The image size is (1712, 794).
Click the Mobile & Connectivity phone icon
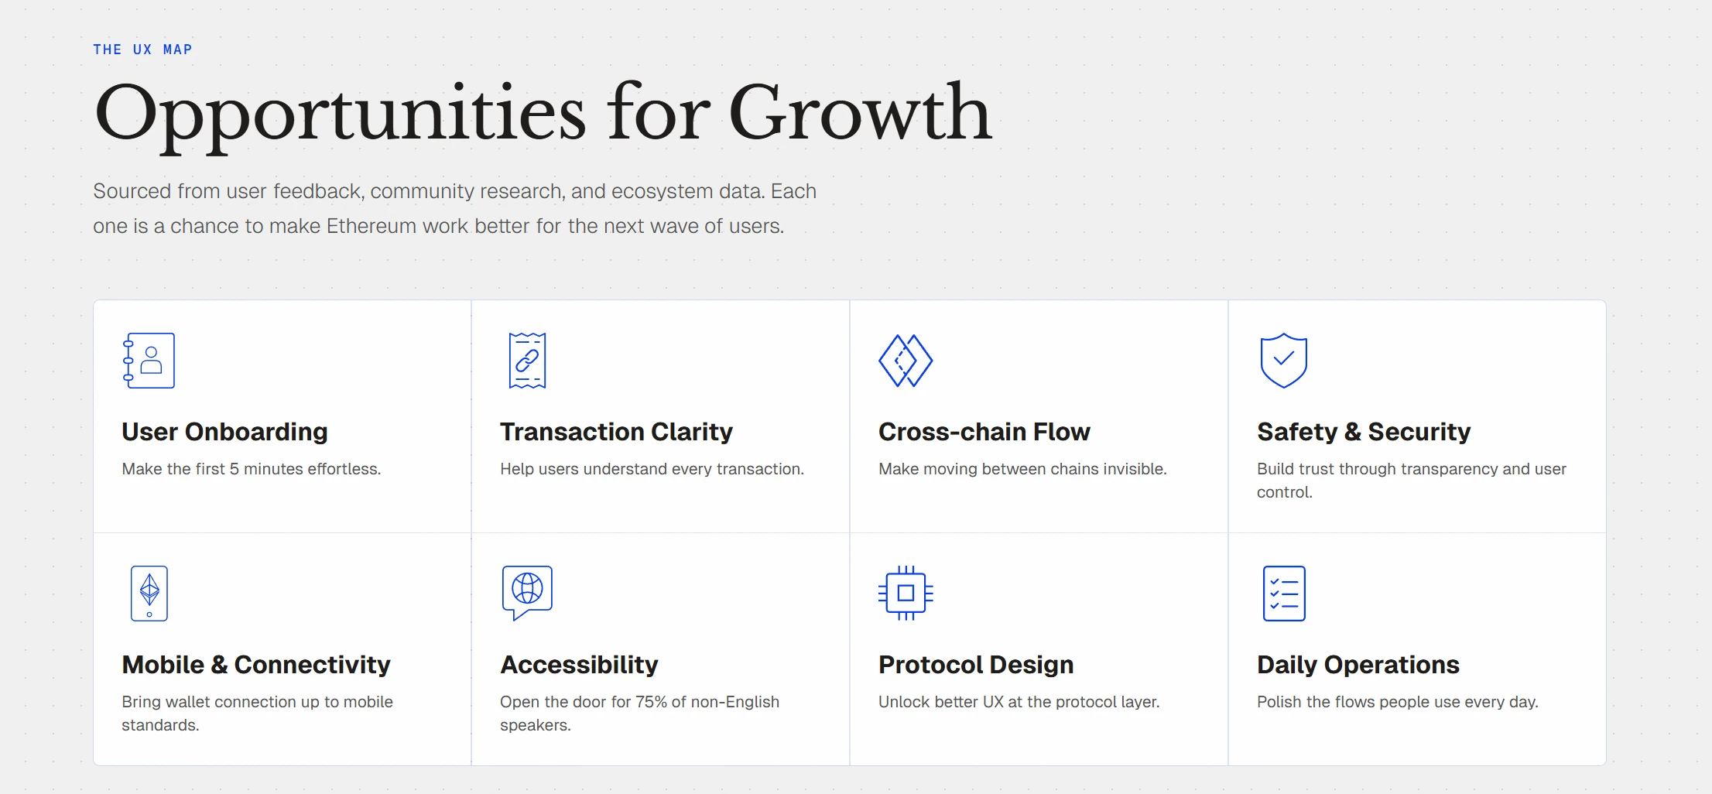(x=149, y=594)
